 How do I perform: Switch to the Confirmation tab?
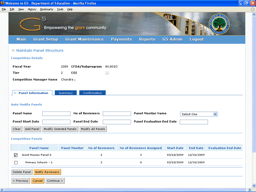[92, 93]
